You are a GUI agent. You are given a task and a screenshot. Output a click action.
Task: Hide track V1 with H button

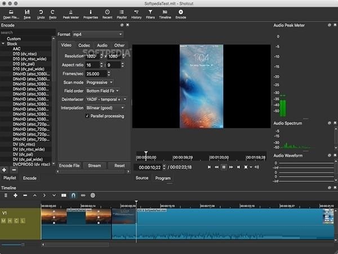10,221
